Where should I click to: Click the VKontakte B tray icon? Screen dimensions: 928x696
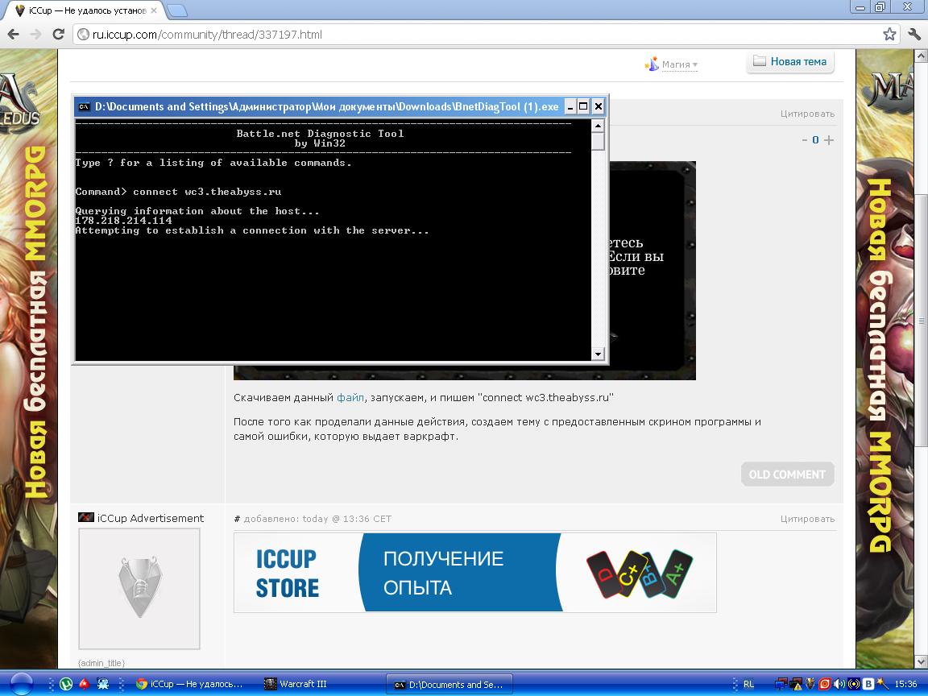[868, 684]
